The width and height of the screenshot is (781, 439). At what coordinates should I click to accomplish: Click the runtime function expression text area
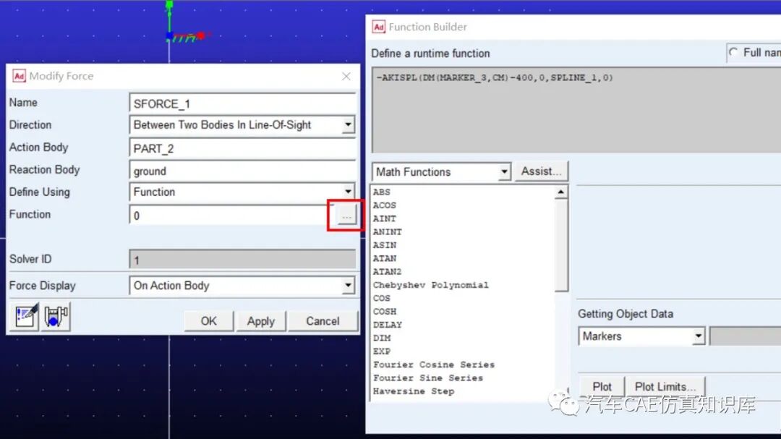(x=576, y=110)
